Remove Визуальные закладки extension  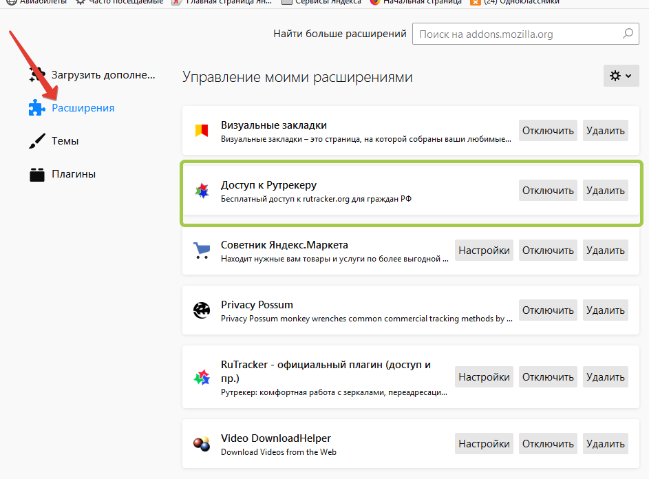pos(606,131)
